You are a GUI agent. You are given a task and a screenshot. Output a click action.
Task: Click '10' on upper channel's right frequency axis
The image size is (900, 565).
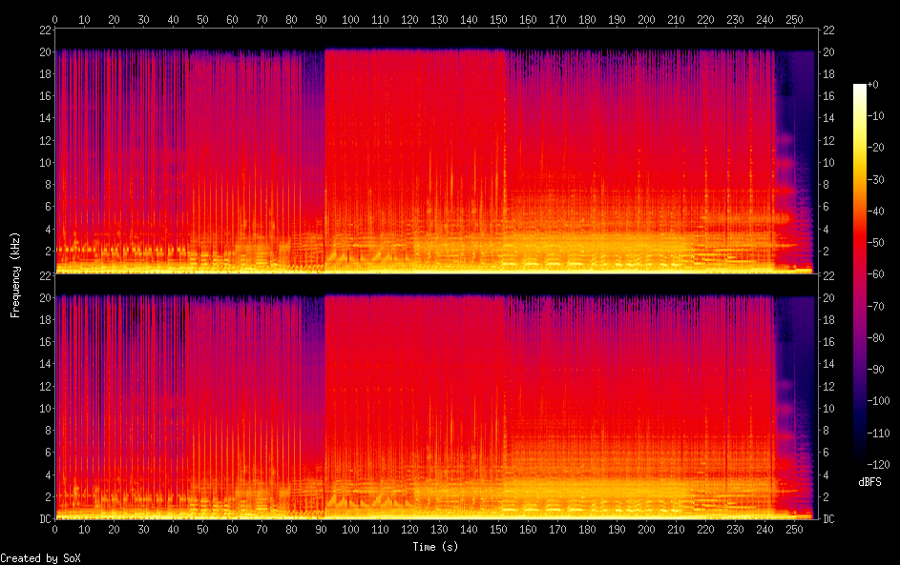tap(828, 162)
